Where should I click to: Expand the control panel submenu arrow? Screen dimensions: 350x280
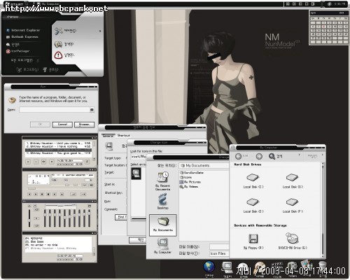coord(100,31)
